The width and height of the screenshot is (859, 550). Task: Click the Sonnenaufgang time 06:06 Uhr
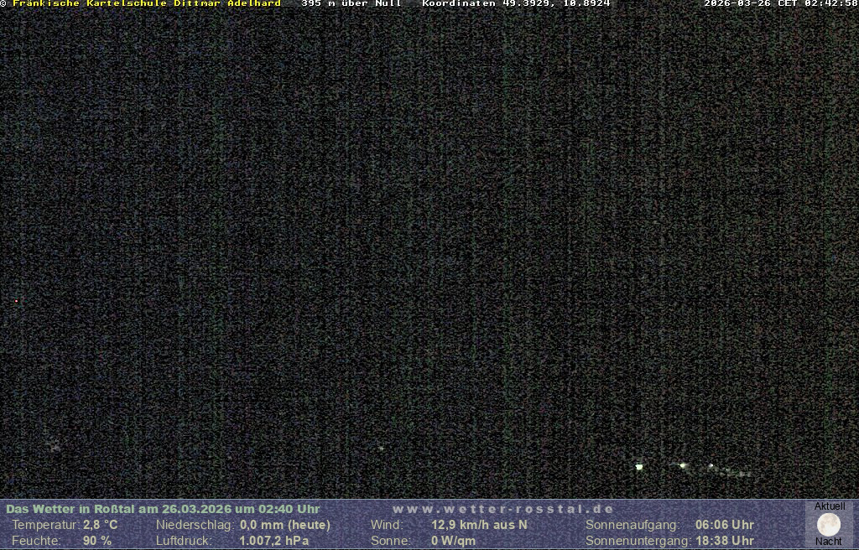point(724,525)
